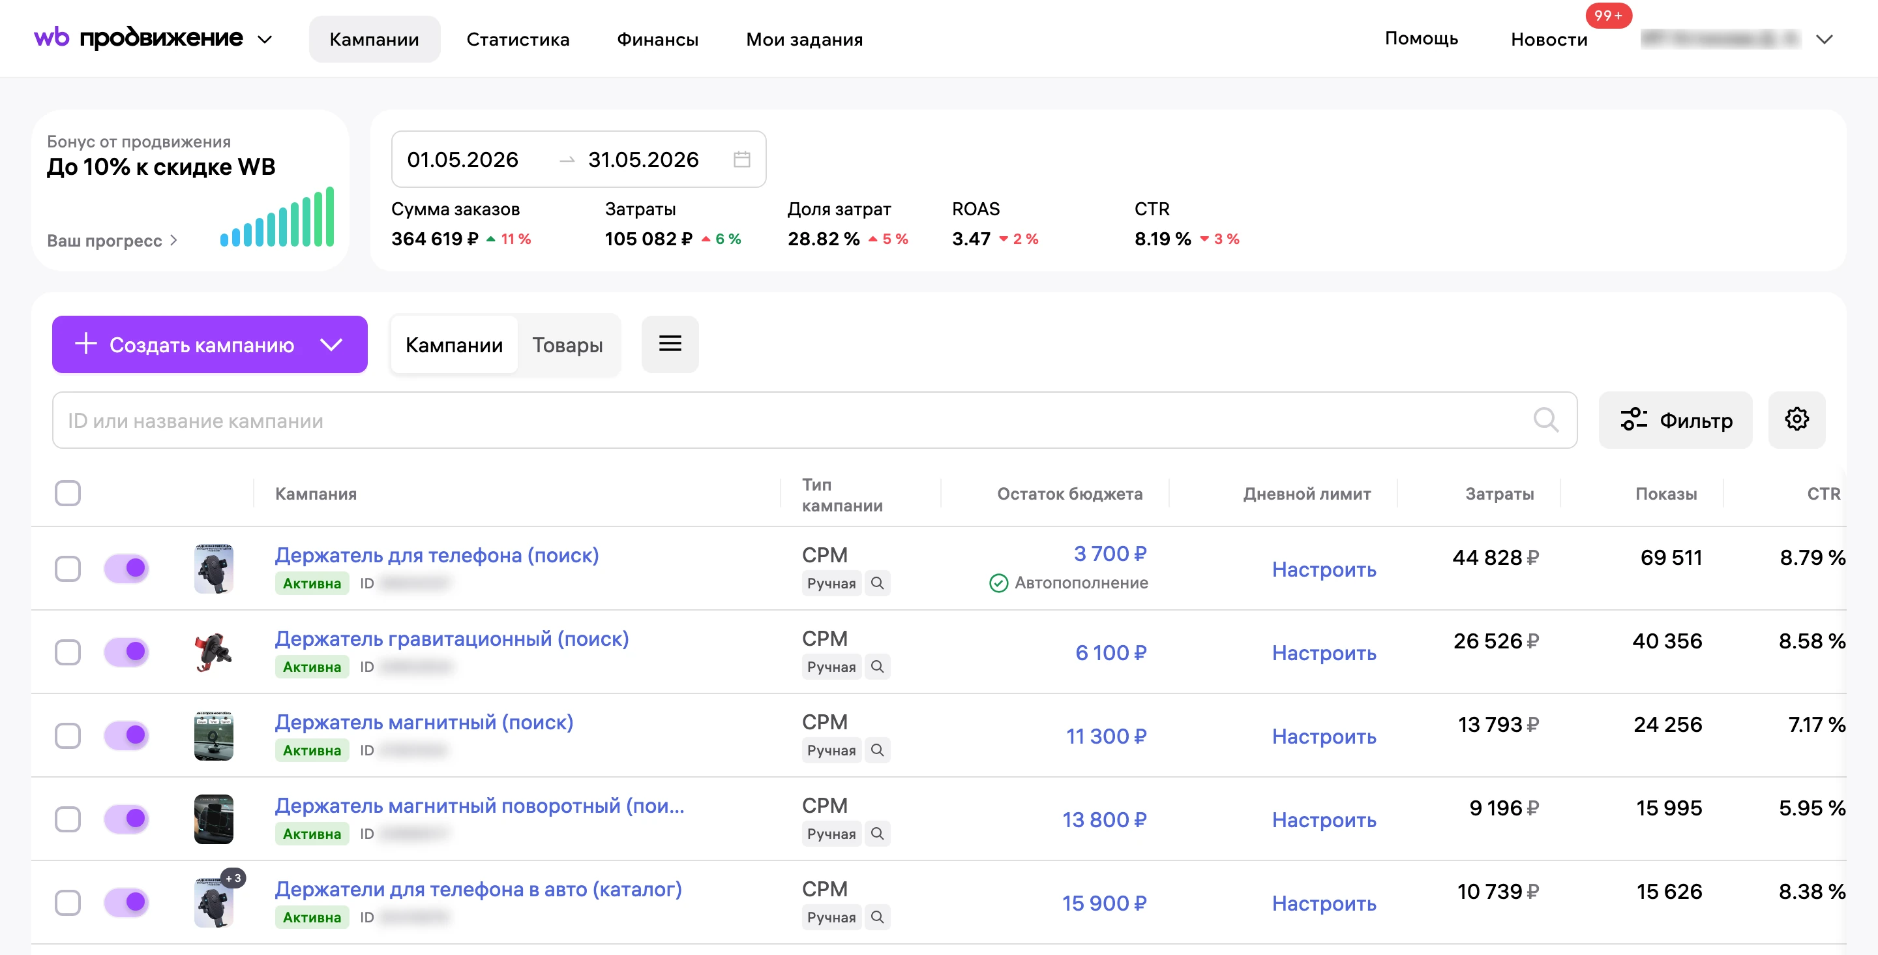Click Настроить daily limit for Держатель магнитный (поиск)
This screenshot has height=955, width=1878.
tap(1324, 736)
